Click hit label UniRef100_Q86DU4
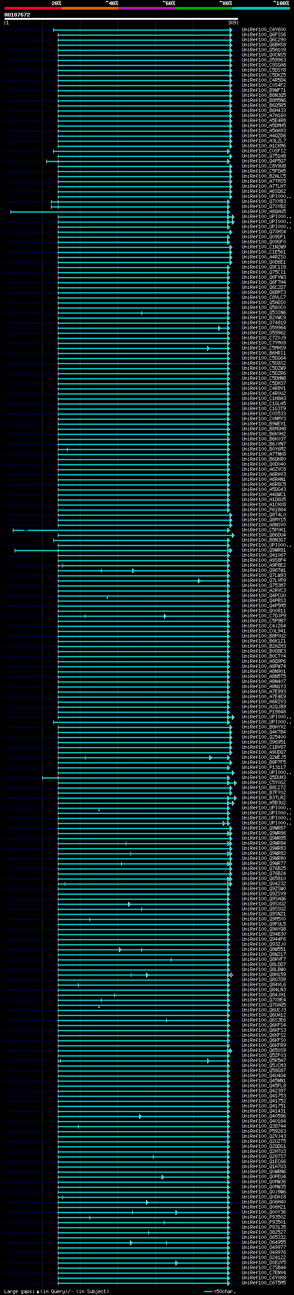 point(263,535)
